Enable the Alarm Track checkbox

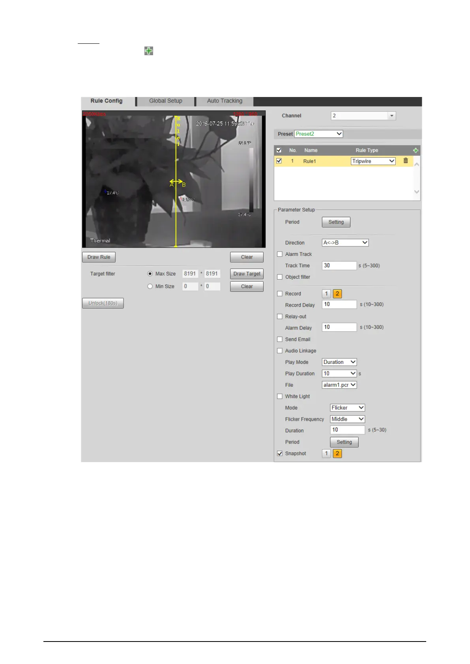tap(280, 254)
